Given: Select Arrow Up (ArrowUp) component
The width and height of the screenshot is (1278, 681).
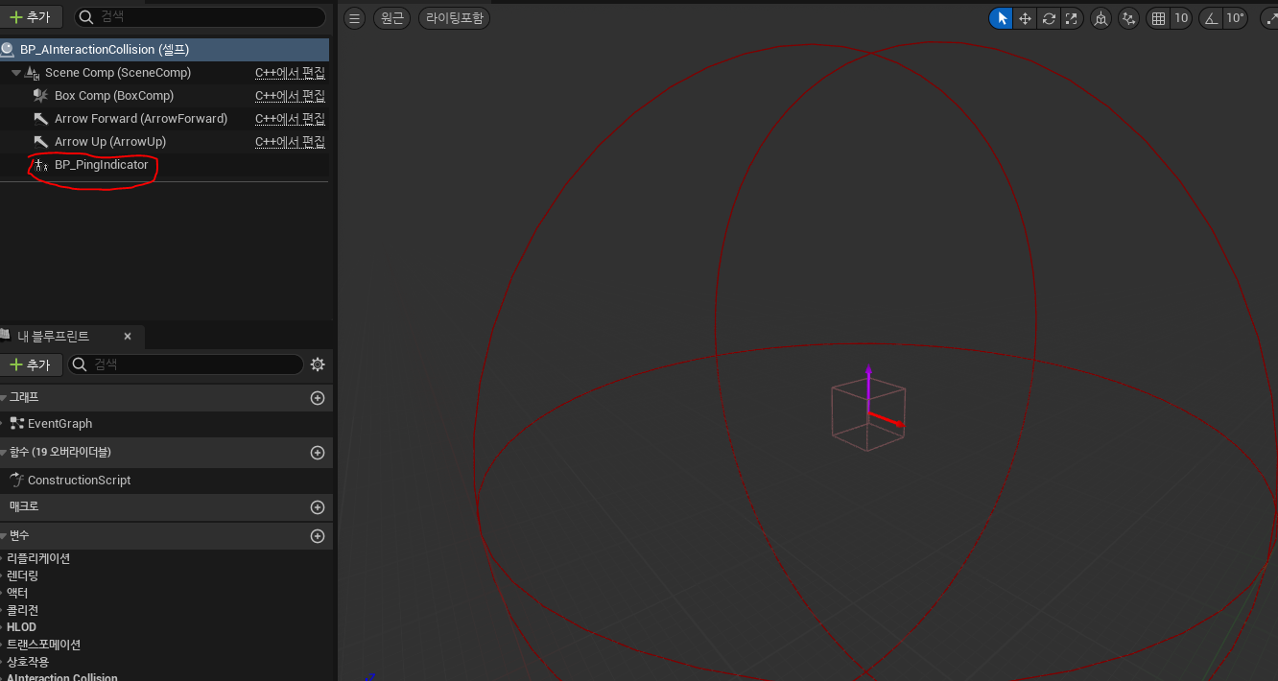Looking at the screenshot, I should coord(109,142).
